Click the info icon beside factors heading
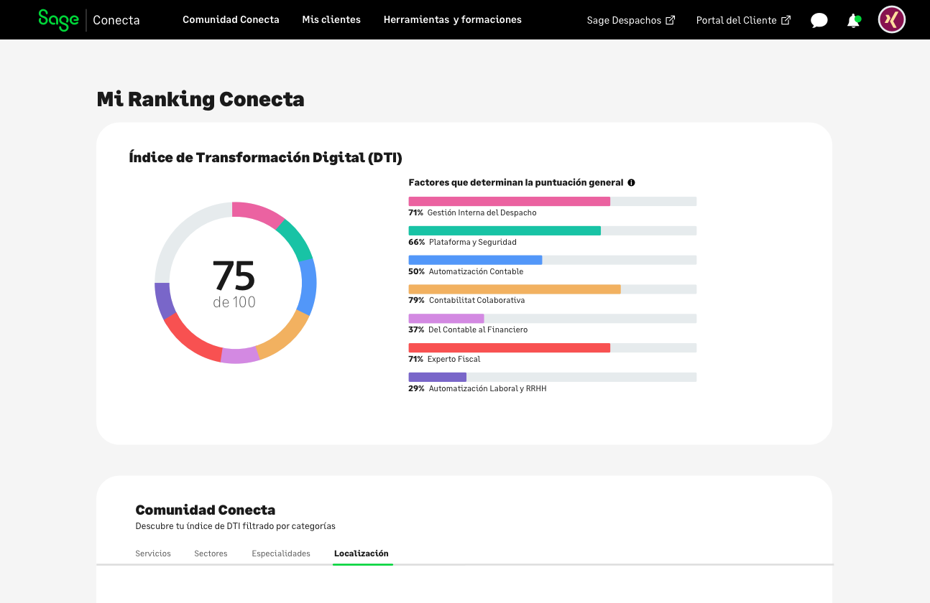The height and width of the screenshot is (603, 930). (x=631, y=183)
